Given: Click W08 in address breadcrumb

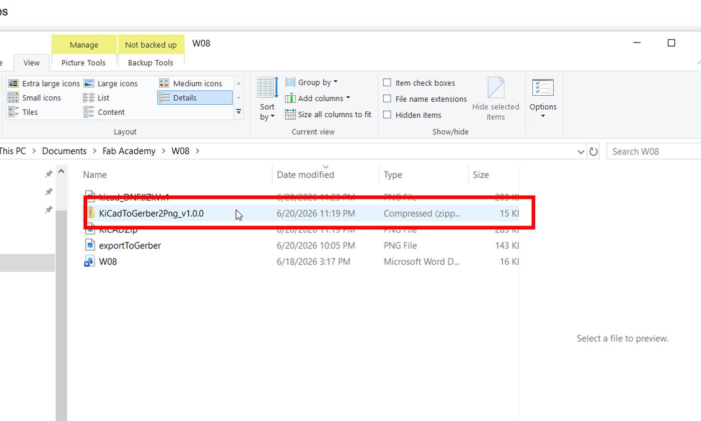Looking at the screenshot, I should click(x=180, y=151).
